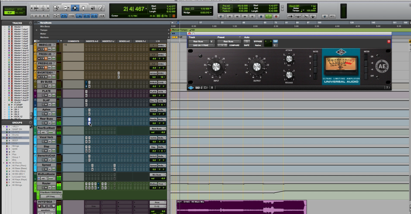Viewport: 411px width, 214px height.
Task: Toggle BYPASS on the 1176AE plugin
Action: point(258,41)
